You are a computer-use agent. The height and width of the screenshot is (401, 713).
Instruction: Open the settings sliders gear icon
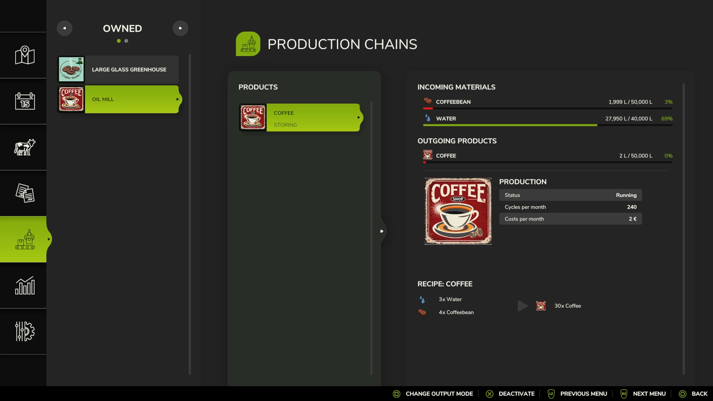pos(25,331)
